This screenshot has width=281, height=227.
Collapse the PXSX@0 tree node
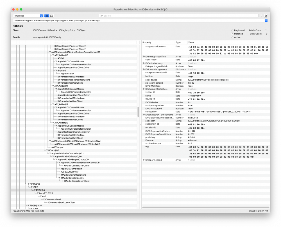(35, 190)
